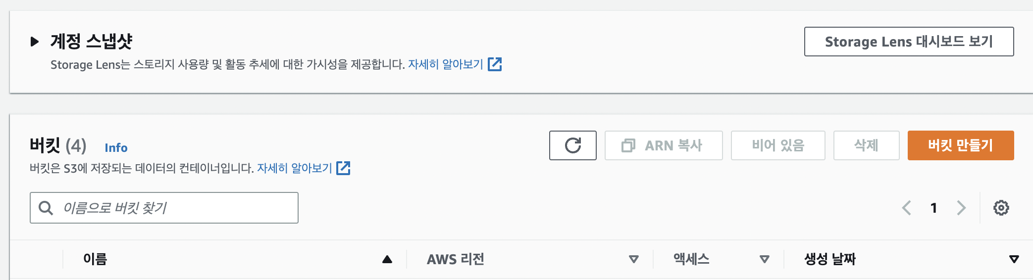Open the Storage Lens 대시보드 보기 button
This screenshot has height=280, width=1033.
(x=909, y=42)
